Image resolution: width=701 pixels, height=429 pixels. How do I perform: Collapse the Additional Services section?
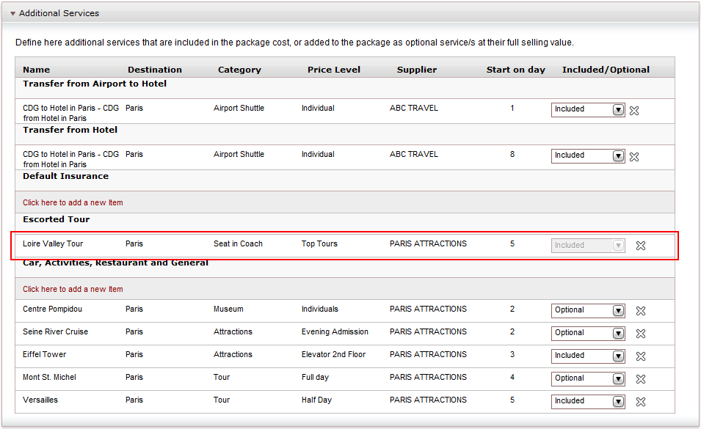(13, 13)
